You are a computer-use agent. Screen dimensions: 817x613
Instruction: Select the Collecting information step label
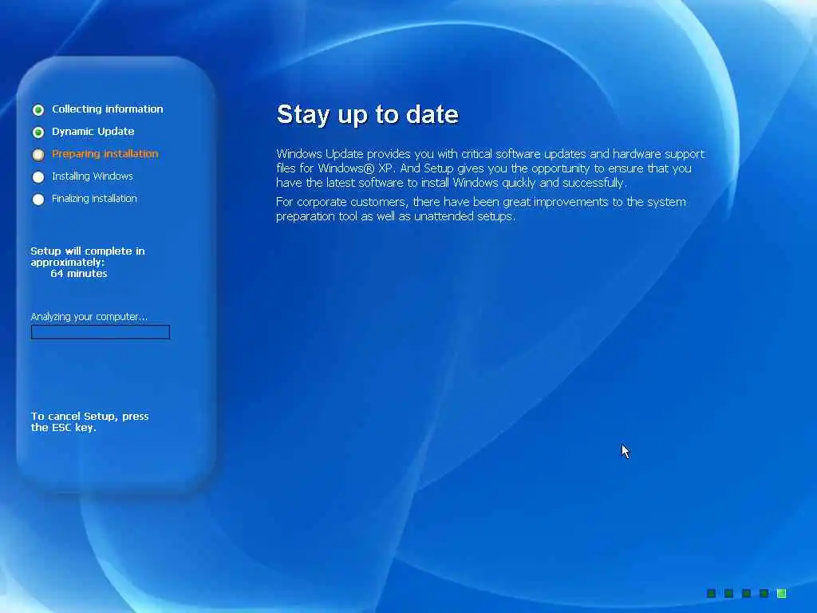108,109
